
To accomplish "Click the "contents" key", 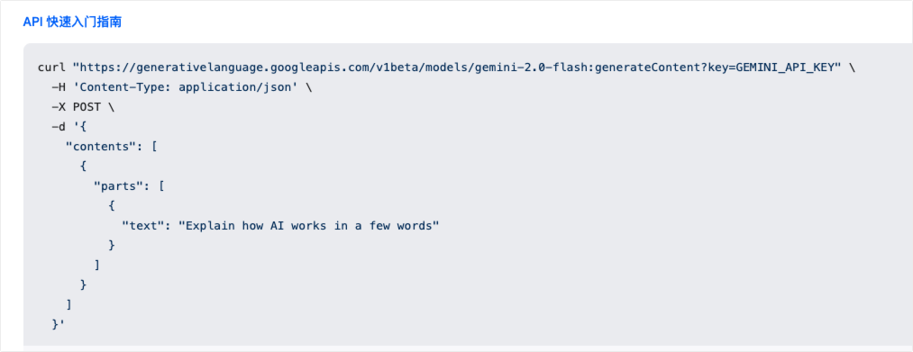I will (x=100, y=147).
